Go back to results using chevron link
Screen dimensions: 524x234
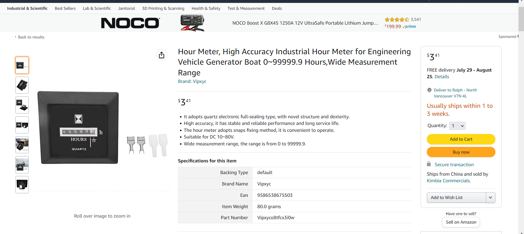pos(30,37)
